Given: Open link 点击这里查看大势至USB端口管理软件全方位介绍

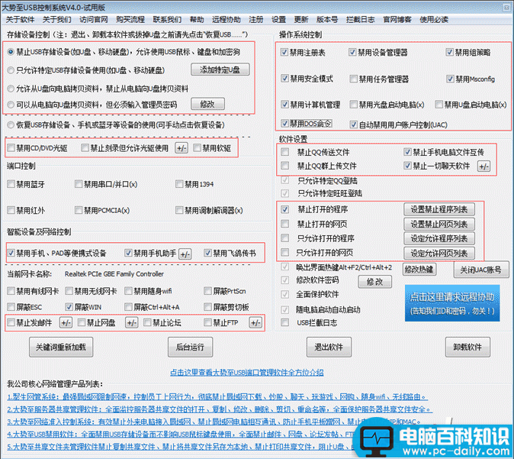Looking at the screenshot, I should tap(247, 373).
